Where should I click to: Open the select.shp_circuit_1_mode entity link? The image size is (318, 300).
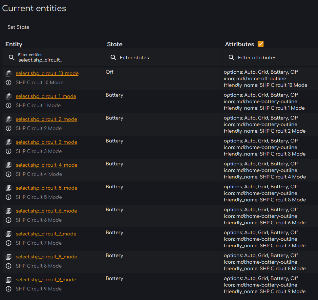46,96
